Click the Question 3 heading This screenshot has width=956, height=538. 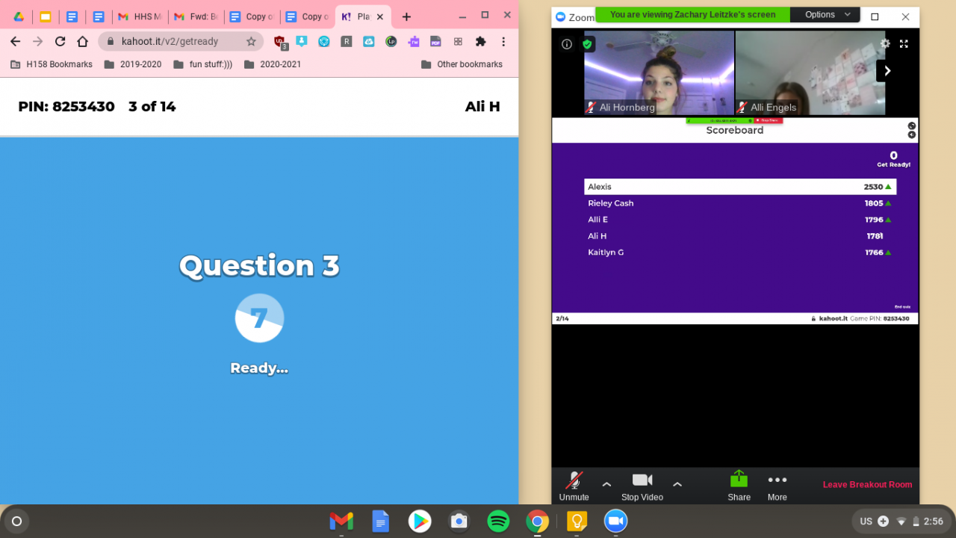point(259,266)
